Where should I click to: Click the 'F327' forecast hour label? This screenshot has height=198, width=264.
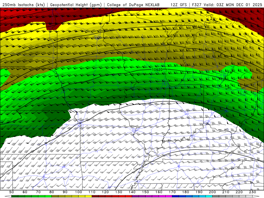(196, 5)
